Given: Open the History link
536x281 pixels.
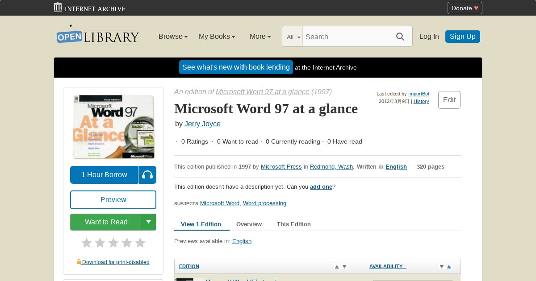Looking at the screenshot, I should (x=421, y=101).
